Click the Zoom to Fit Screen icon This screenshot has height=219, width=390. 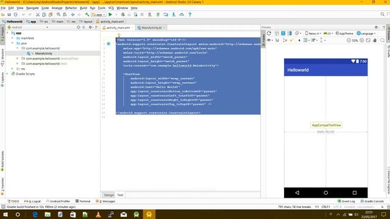pyautogui.click(x=368, y=40)
